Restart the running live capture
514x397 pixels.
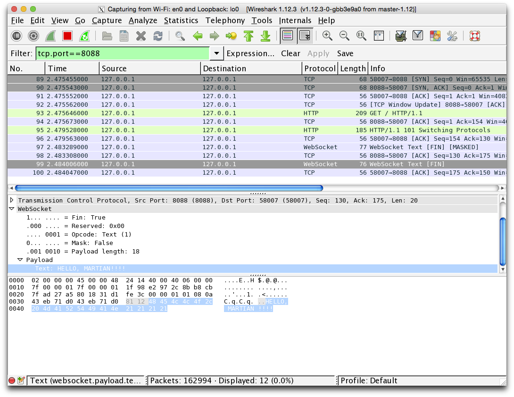[84, 36]
